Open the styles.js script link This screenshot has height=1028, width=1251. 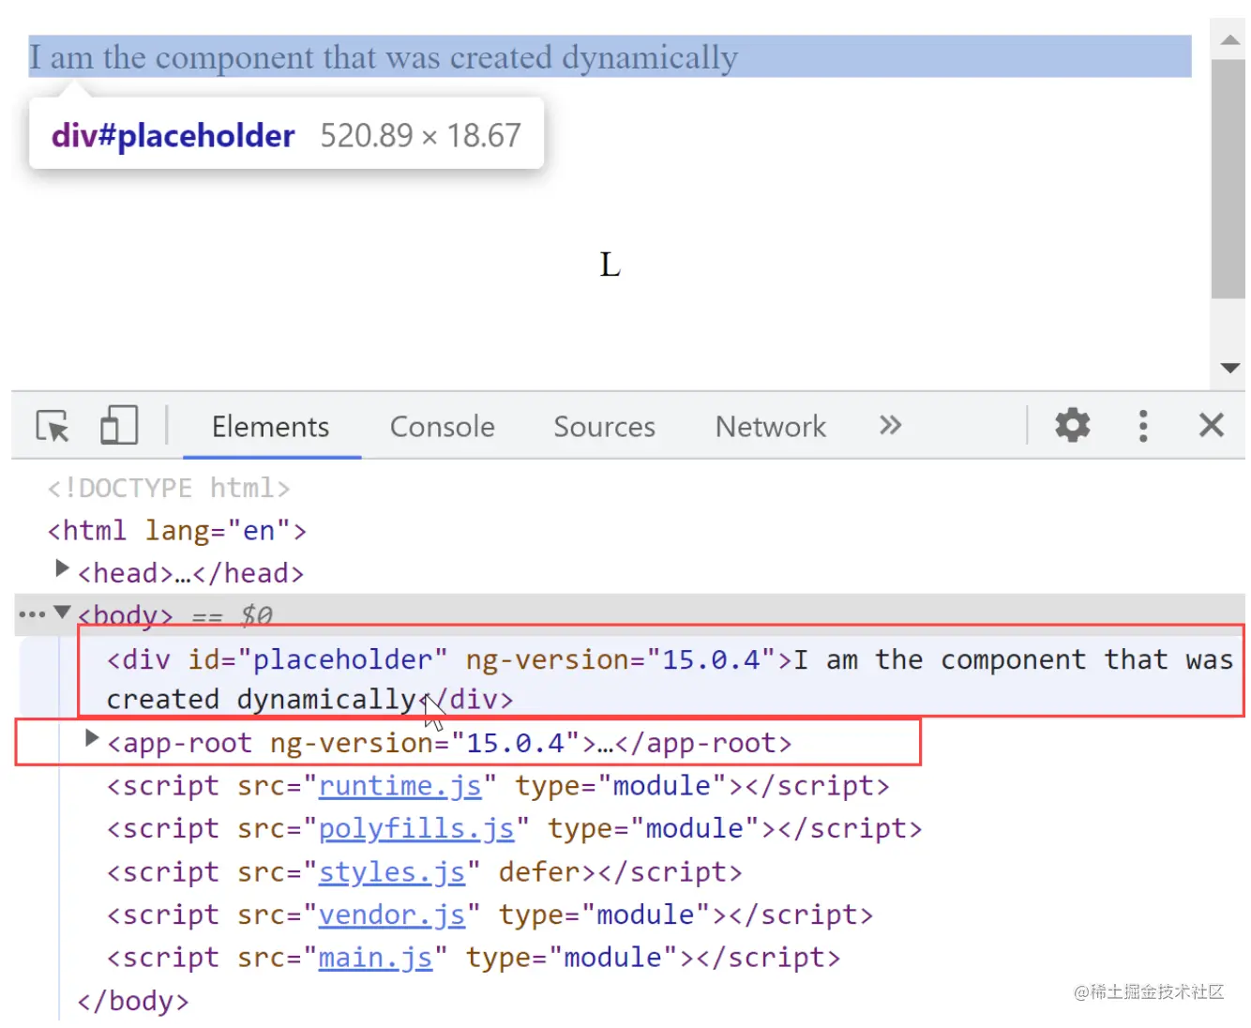tap(392, 872)
